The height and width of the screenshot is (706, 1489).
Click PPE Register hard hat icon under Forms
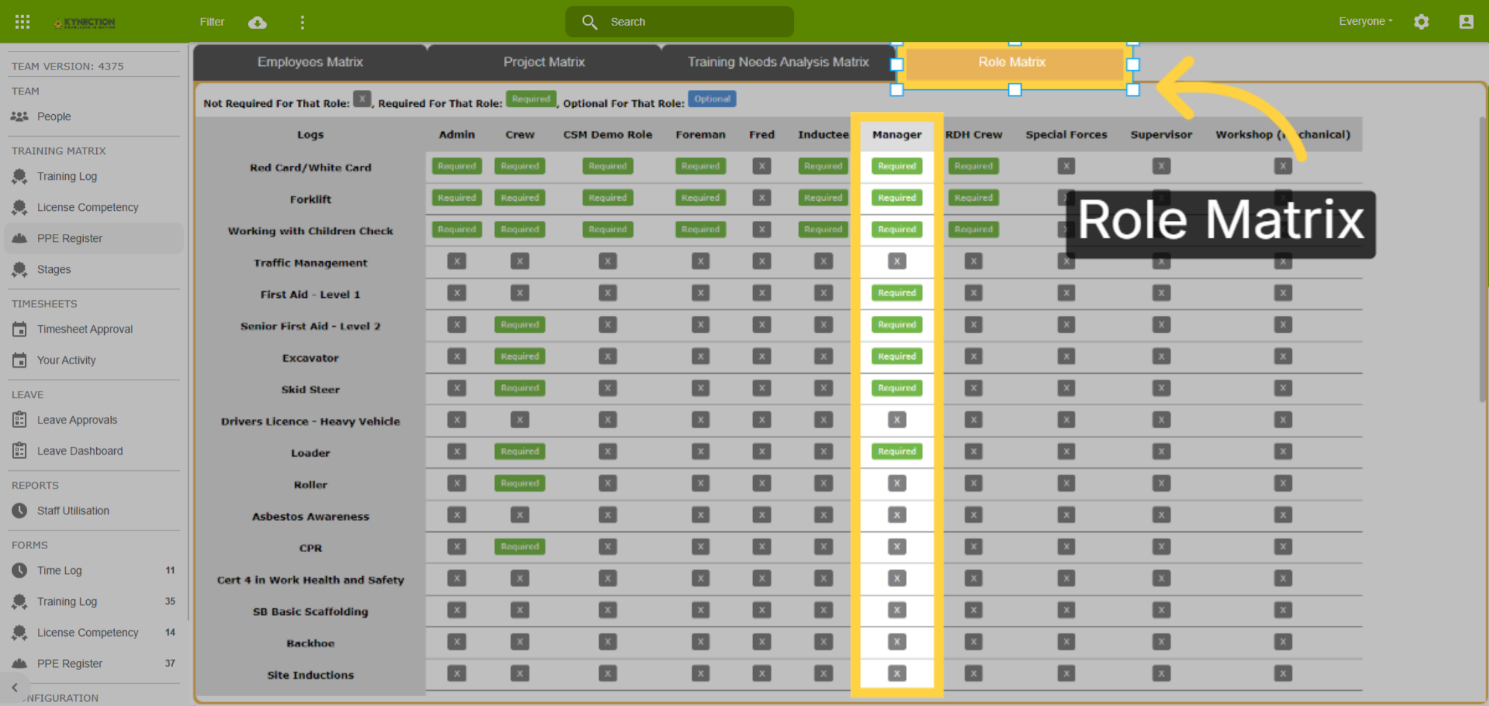(x=19, y=663)
